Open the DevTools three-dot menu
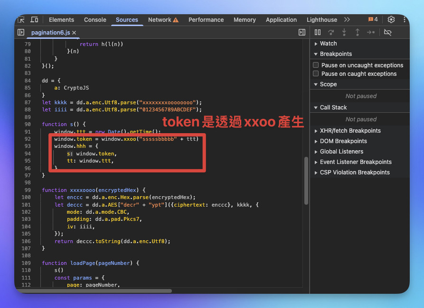This screenshot has height=308, width=424. (x=404, y=19)
